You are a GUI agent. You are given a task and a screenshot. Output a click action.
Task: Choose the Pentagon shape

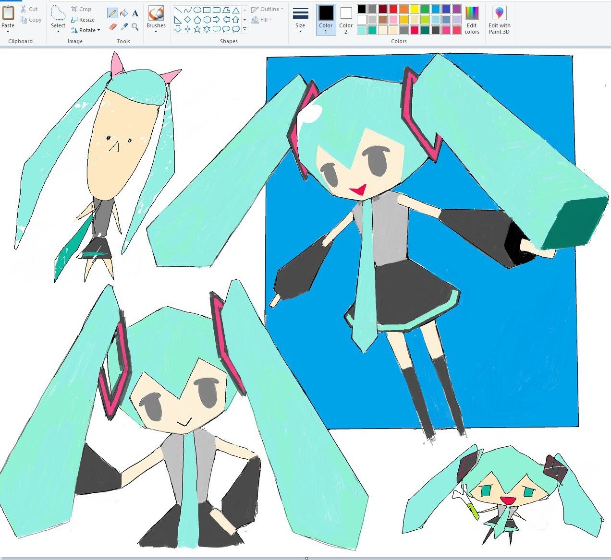click(x=197, y=19)
